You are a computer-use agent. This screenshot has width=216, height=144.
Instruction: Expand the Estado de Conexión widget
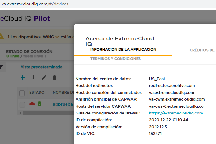[x=2, y=52]
